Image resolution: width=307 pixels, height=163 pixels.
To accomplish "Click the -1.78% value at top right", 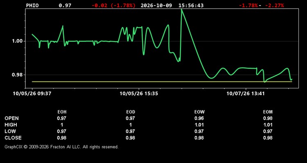I will point(248,5).
